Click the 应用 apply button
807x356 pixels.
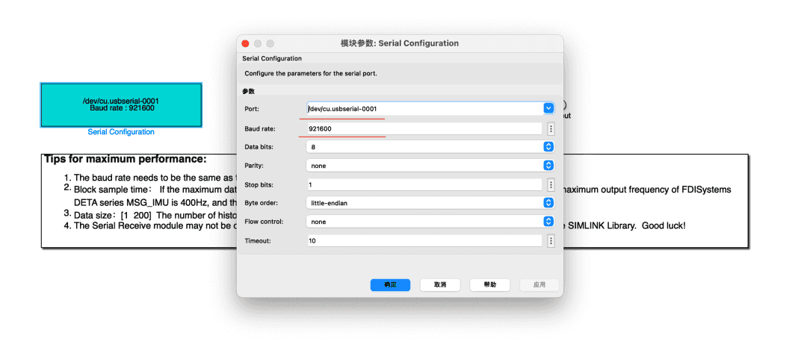click(539, 285)
